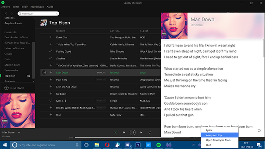This screenshot has width=265, height=149.
Task: Click Top Elson playlist cover image
Action: (43, 23)
